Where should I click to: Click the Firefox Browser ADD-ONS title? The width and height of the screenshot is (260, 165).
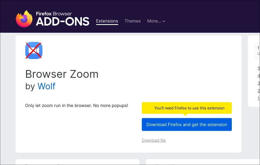pyautogui.click(x=63, y=19)
